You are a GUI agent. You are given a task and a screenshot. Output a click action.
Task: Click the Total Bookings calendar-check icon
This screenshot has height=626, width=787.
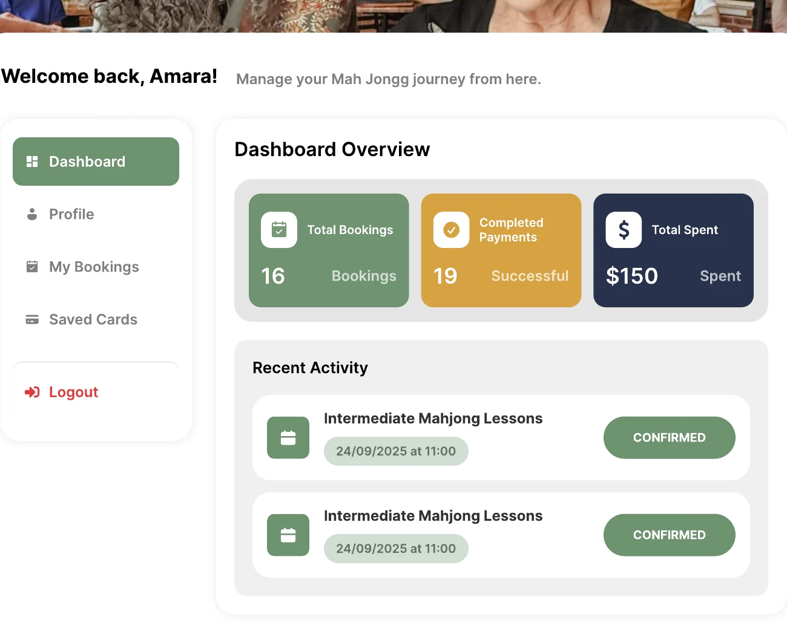(x=279, y=230)
